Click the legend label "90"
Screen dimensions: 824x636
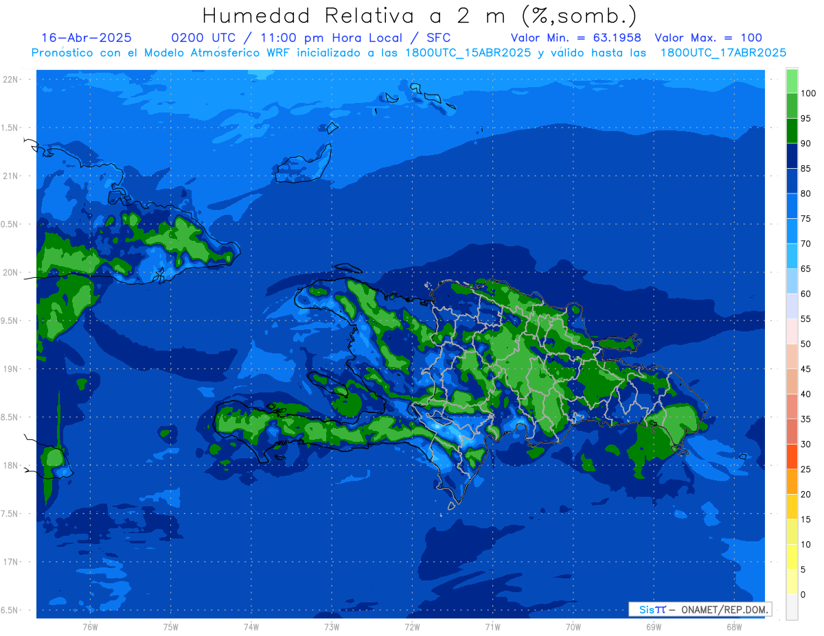click(x=805, y=143)
